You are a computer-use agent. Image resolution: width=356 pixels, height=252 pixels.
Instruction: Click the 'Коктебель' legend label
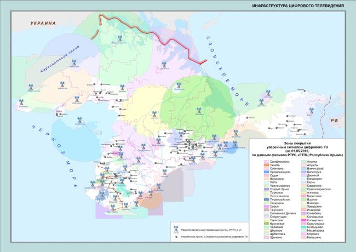[x=314, y=214]
